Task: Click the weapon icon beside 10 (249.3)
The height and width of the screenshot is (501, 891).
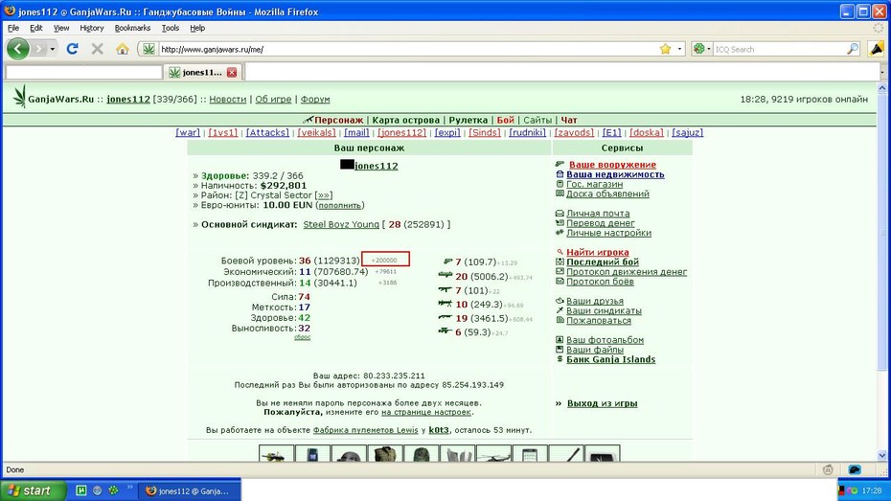Action: [x=445, y=304]
